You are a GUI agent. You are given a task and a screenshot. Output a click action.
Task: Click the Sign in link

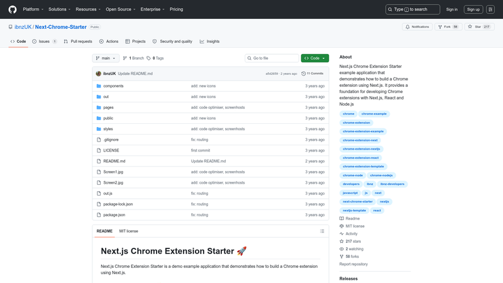pos(451,9)
